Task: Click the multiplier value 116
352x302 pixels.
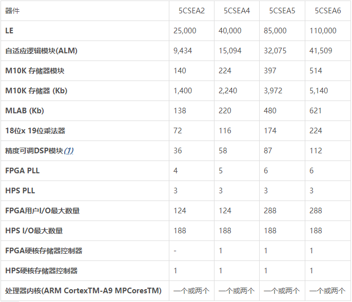Action: pos(225,131)
